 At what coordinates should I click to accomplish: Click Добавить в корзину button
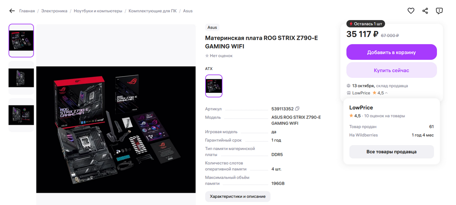[391, 52]
